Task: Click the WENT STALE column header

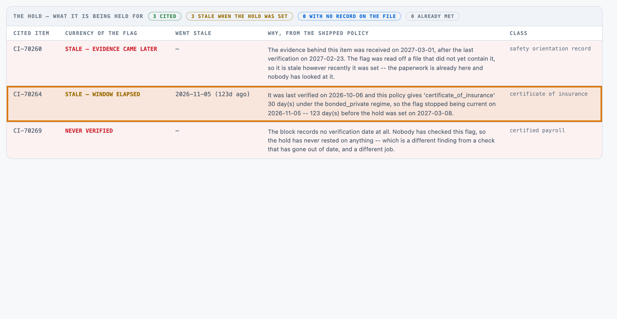Action: [193, 33]
